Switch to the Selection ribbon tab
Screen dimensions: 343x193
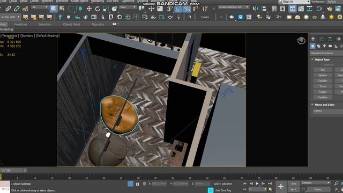(x=45, y=25)
